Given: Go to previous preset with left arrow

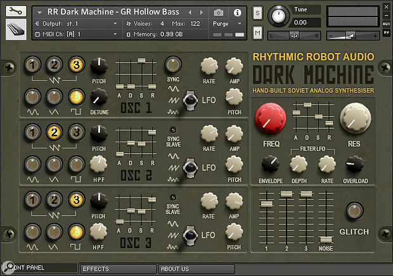Looking at the screenshot, I should click(190, 12).
